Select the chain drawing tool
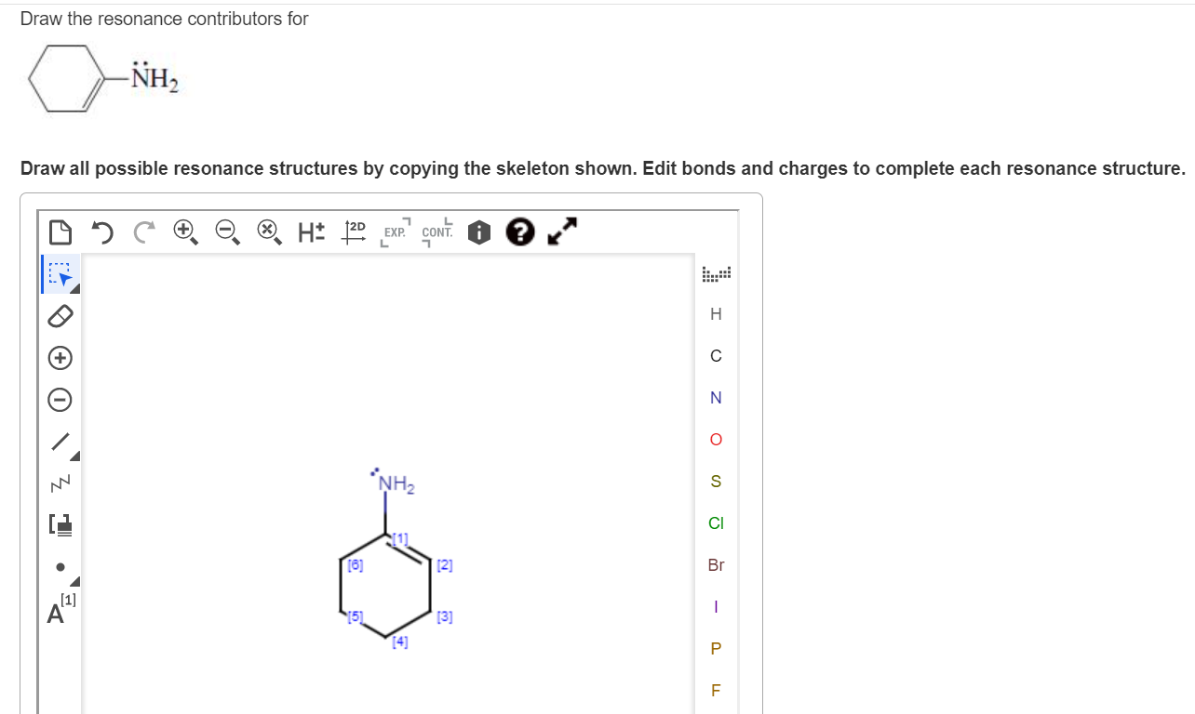Viewport: 1195px width, 714px height. [x=60, y=482]
